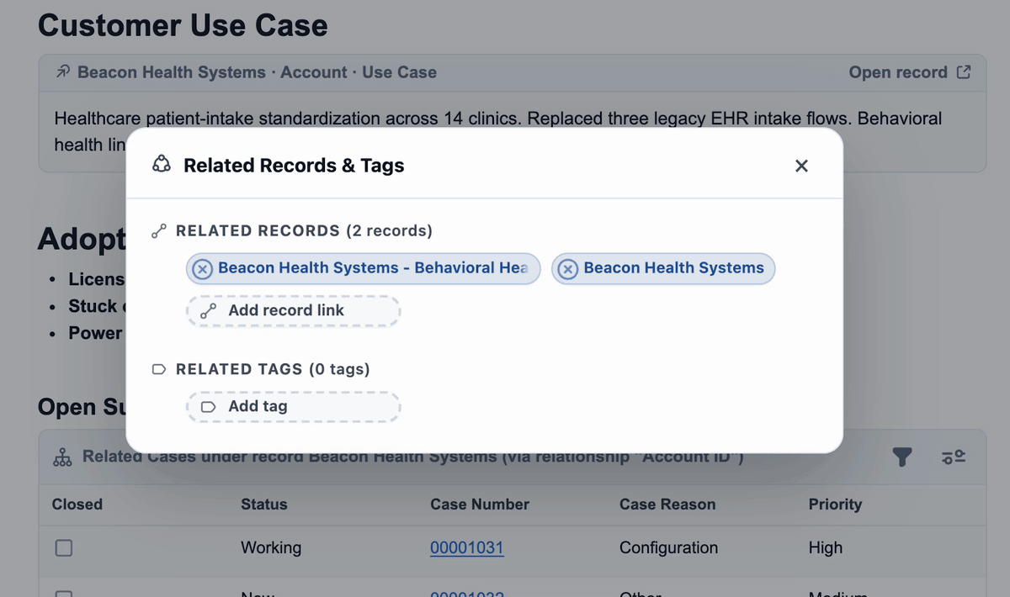Click the Case Number column header
The image size is (1010, 597).
tap(480, 505)
